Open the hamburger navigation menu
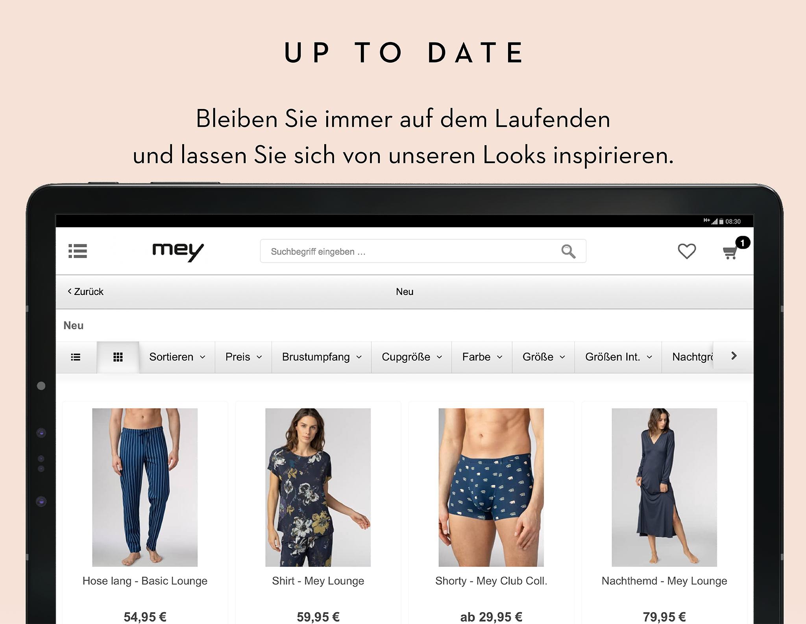Screen dimensions: 806x624 [78, 251]
